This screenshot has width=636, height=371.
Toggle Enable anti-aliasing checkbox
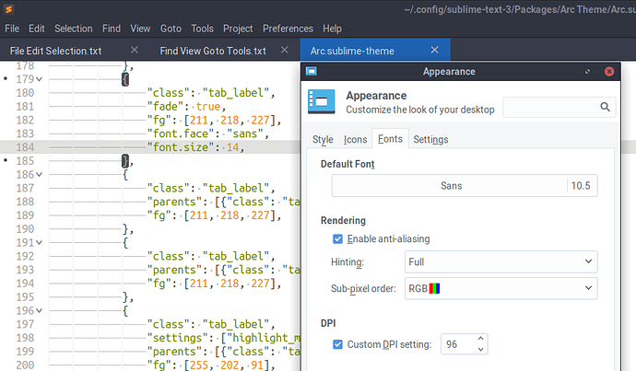click(x=337, y=239)
